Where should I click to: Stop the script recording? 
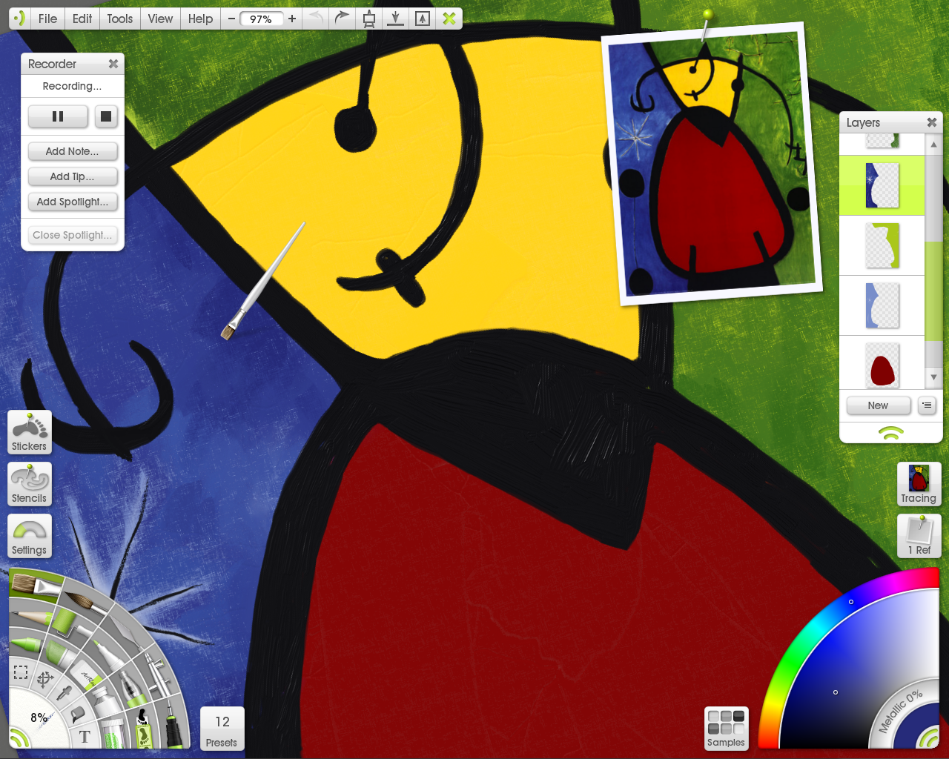coord(106,116)
